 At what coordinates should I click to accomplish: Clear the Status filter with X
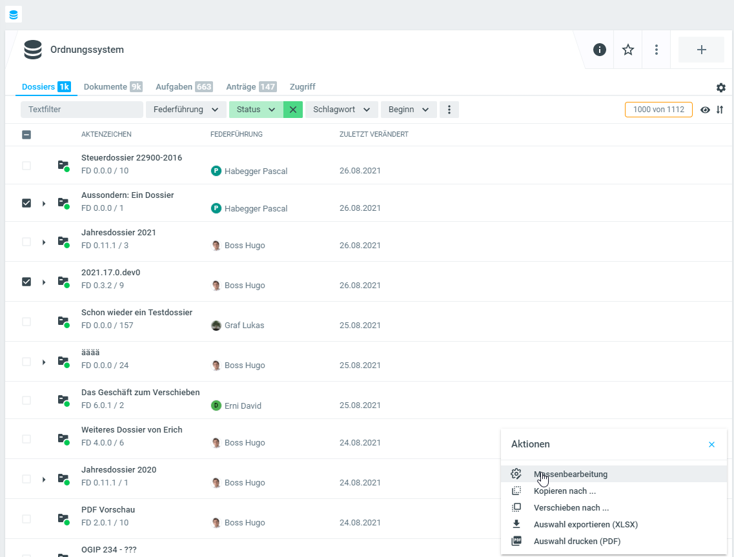pyautogui.click(x=293, y=110)
